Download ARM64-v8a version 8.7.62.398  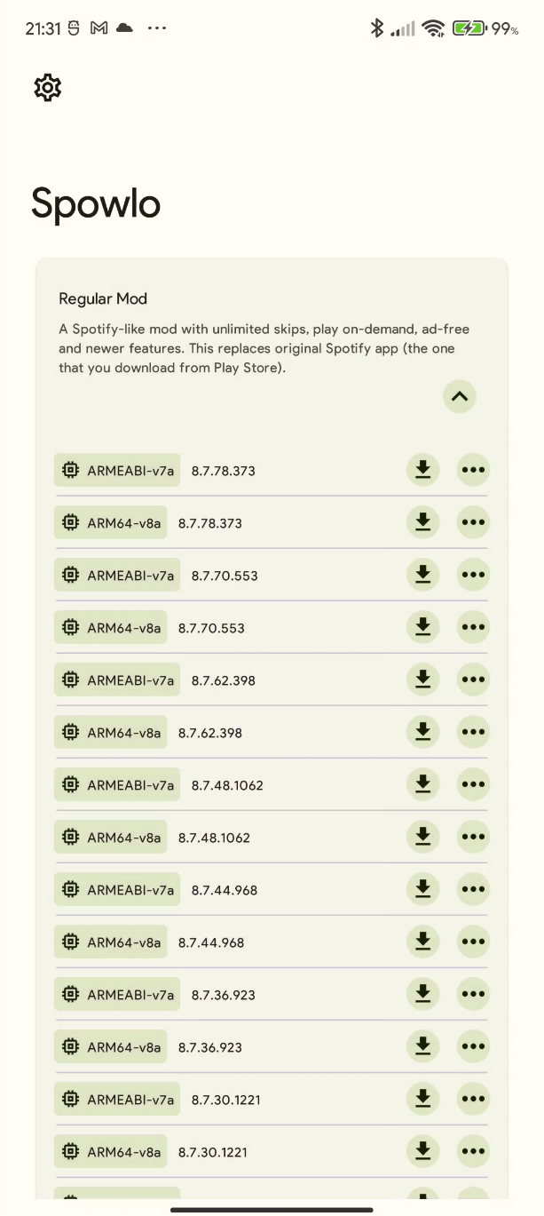coord(422,732)
